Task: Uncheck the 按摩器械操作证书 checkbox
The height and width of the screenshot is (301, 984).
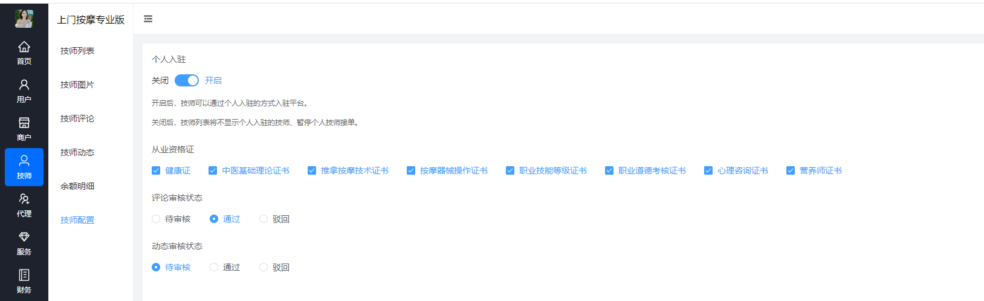Action: pos(411,170)
